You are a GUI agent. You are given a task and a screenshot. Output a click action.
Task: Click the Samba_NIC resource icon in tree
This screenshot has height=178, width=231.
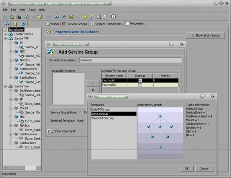click(x=22, y=56)
